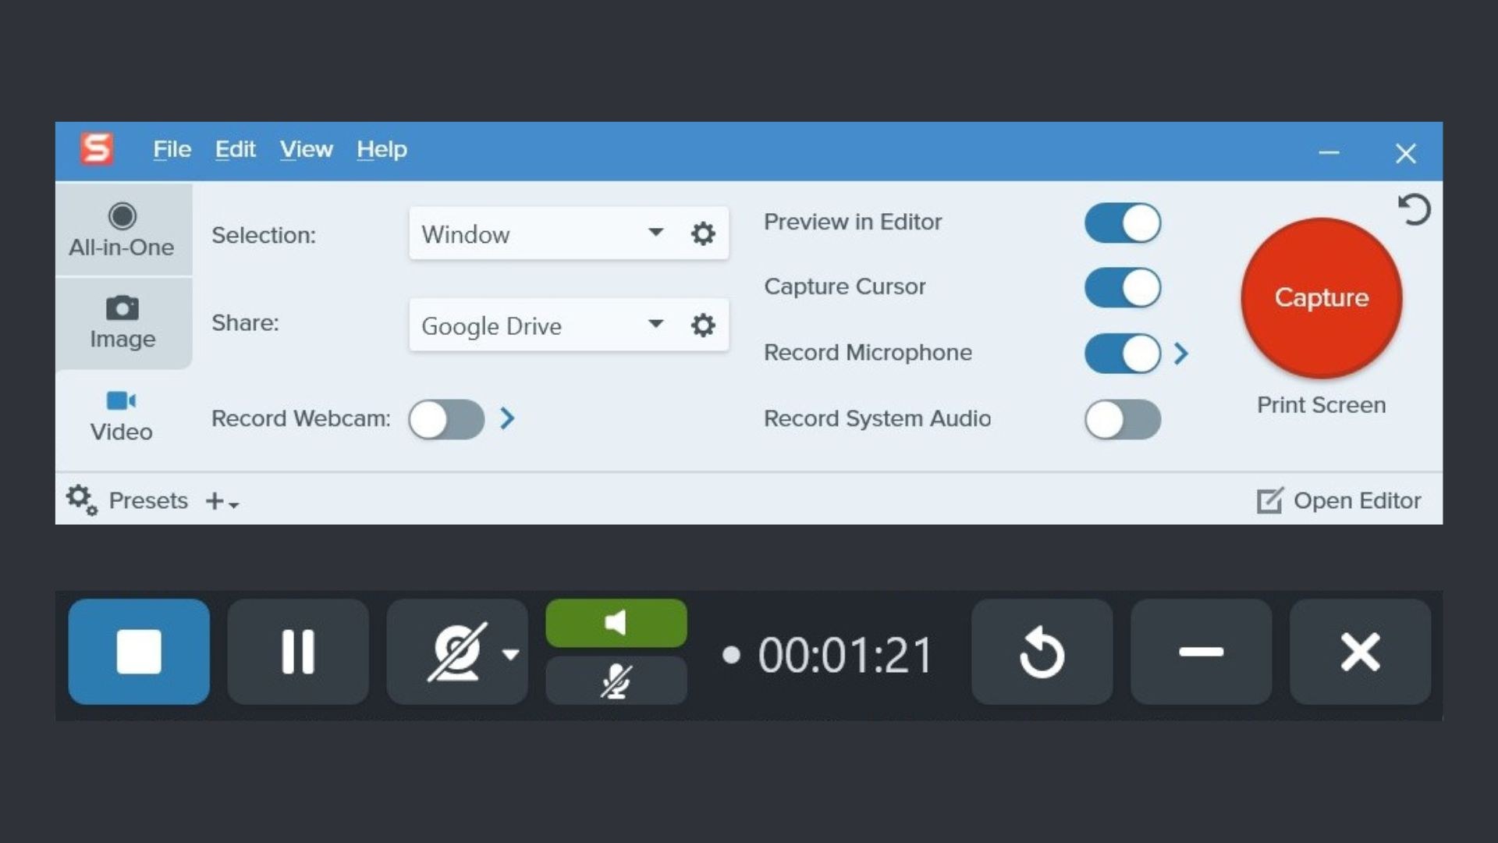The image size is (1498, 843).
Task: Stop the recording
Action: [139, 652]
